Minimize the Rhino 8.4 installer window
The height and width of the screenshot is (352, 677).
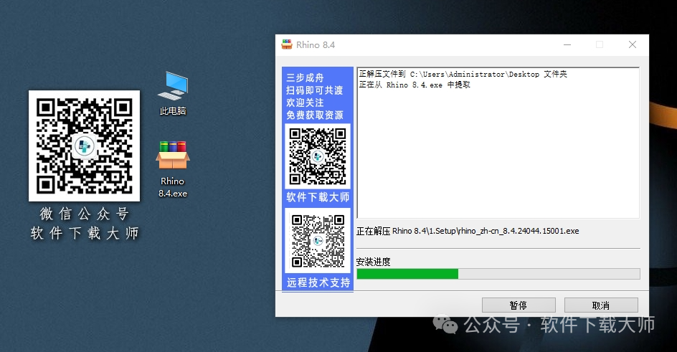[x=567, y=44]
